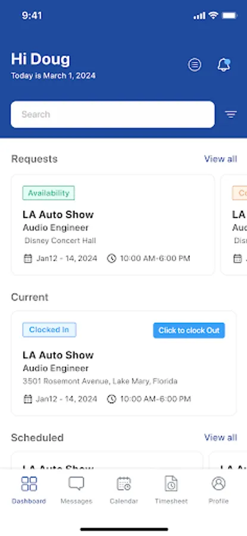Tap the Hi Doug greeting
This screenshot has width=247, height=536.
coord(40,59)
